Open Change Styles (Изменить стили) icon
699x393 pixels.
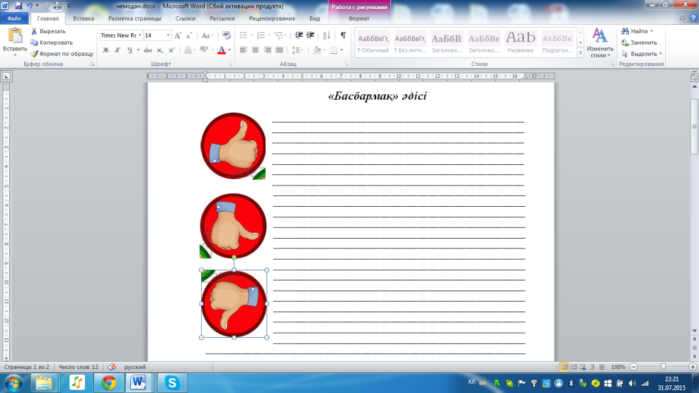coord(600,42)
